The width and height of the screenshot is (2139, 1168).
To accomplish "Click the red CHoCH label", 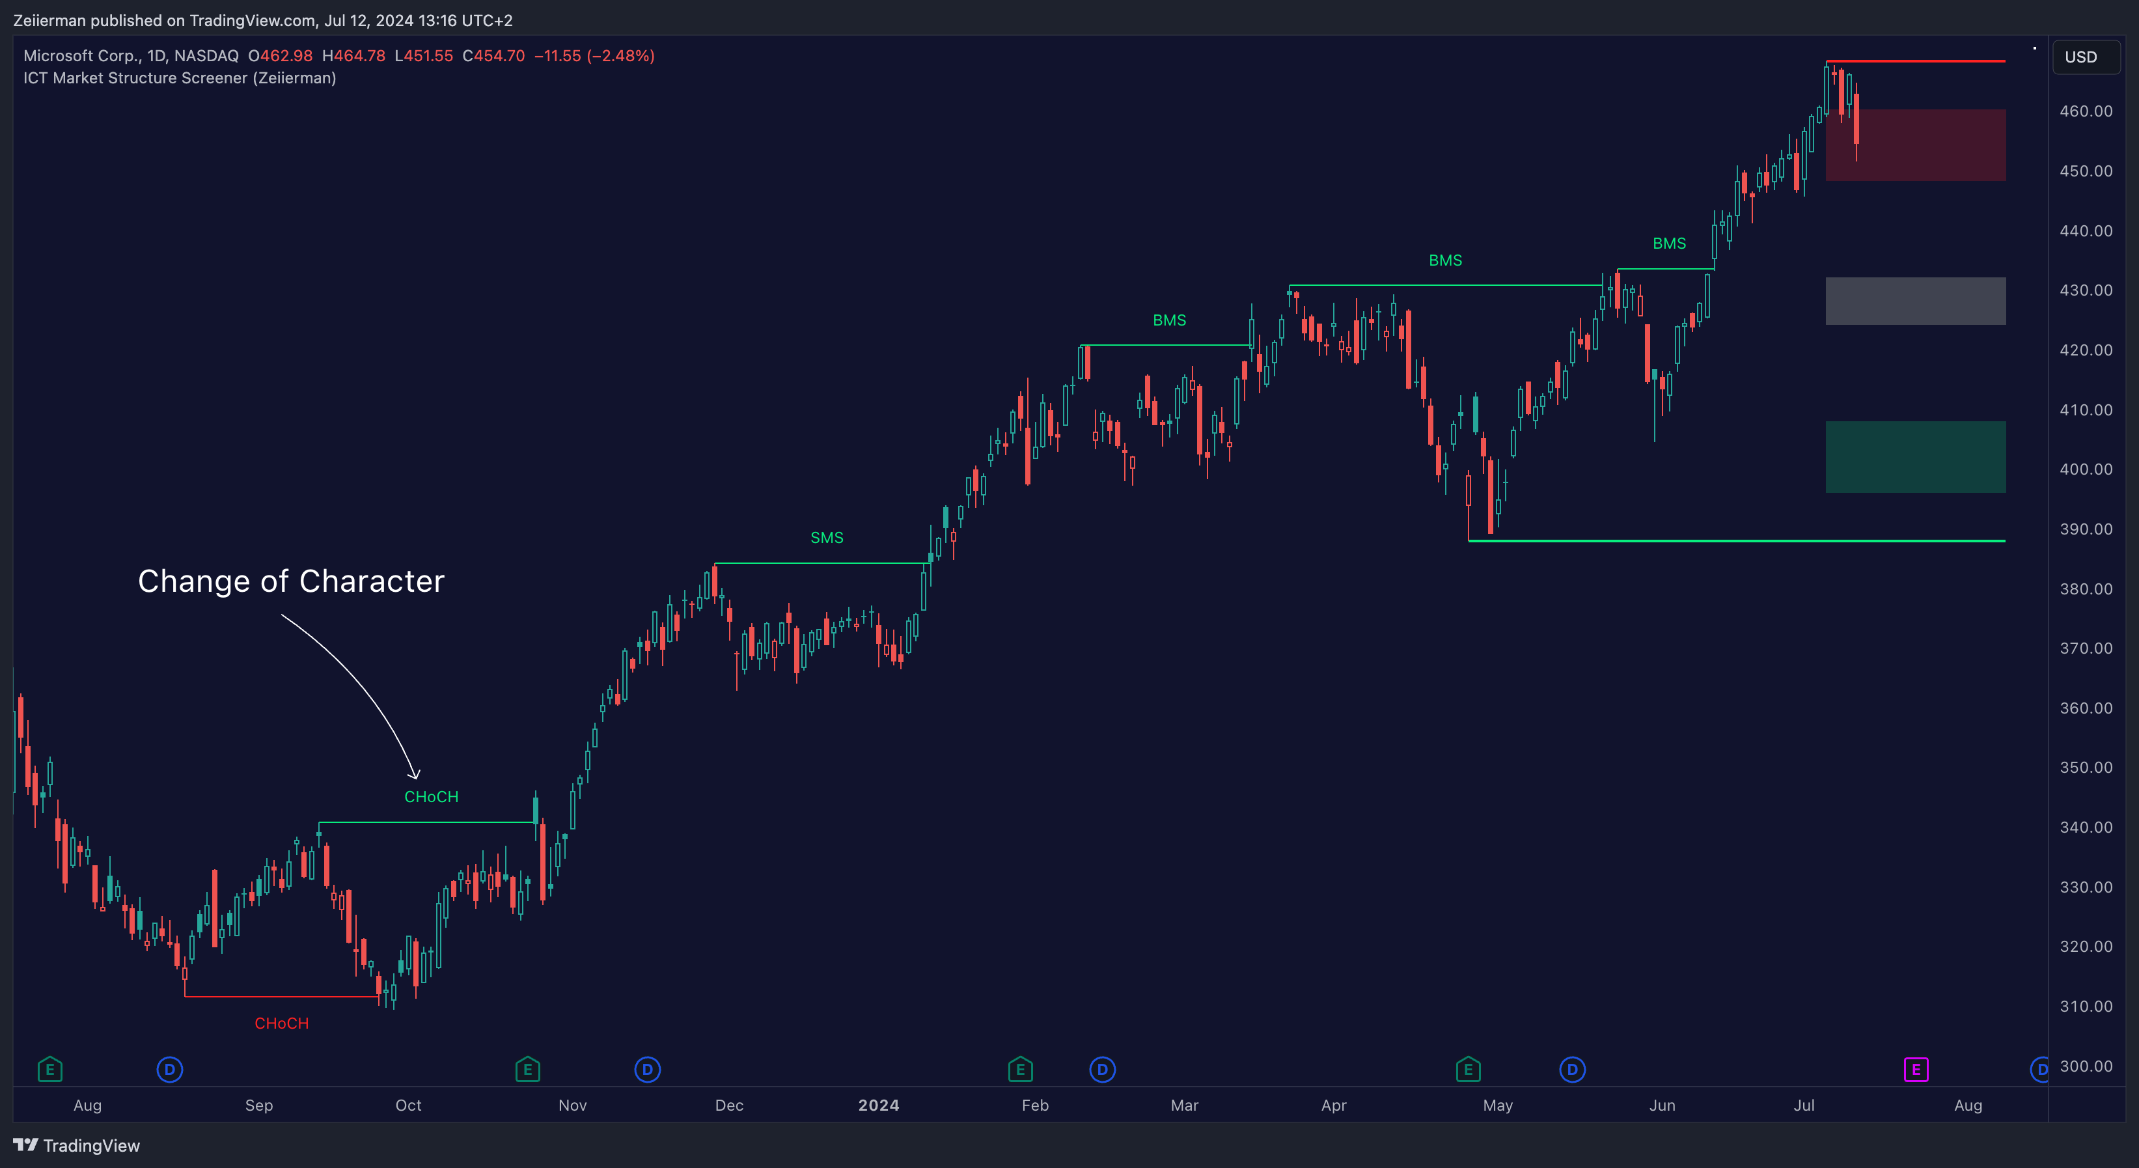I will click(x=281, y=1023).
